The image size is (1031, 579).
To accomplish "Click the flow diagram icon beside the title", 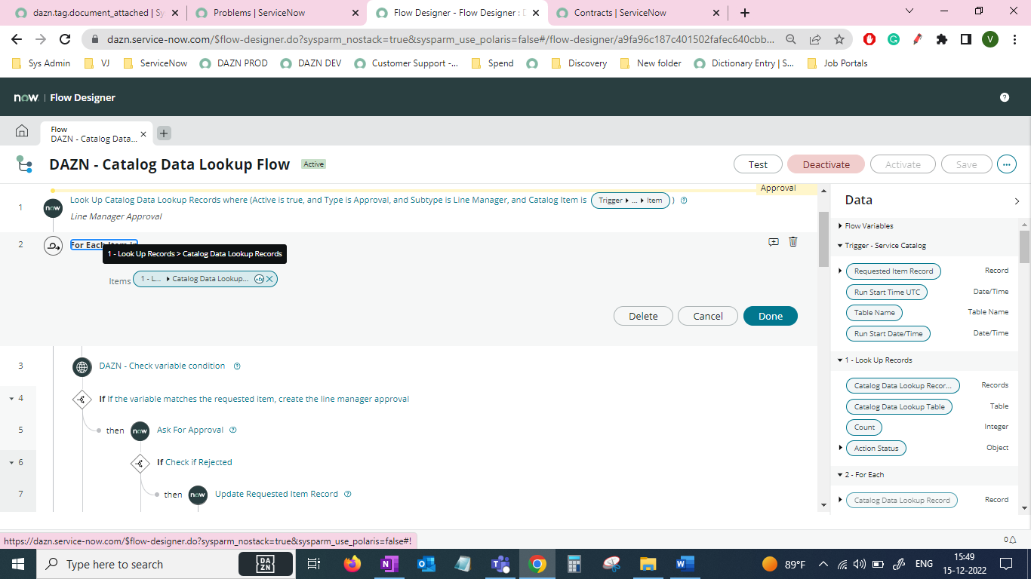I will tap(24, 164).
